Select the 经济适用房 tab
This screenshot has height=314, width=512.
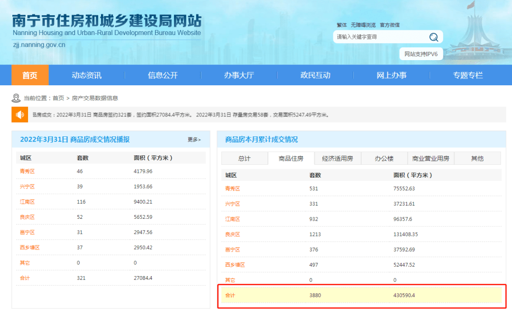pos(338,159)
